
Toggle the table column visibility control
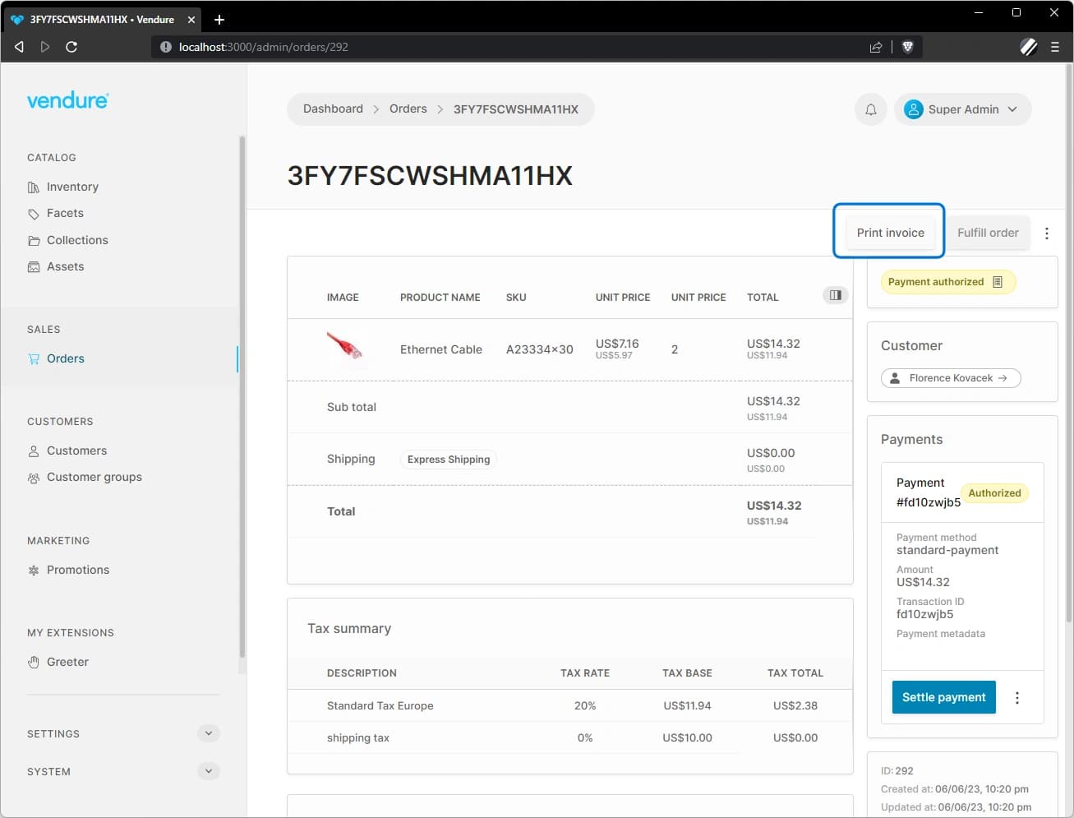tap(835, 294)
